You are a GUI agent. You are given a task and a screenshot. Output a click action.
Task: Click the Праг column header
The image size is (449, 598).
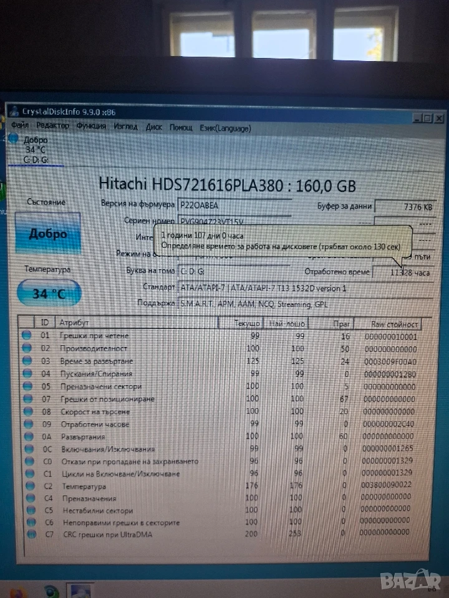[x=331, y=324]
